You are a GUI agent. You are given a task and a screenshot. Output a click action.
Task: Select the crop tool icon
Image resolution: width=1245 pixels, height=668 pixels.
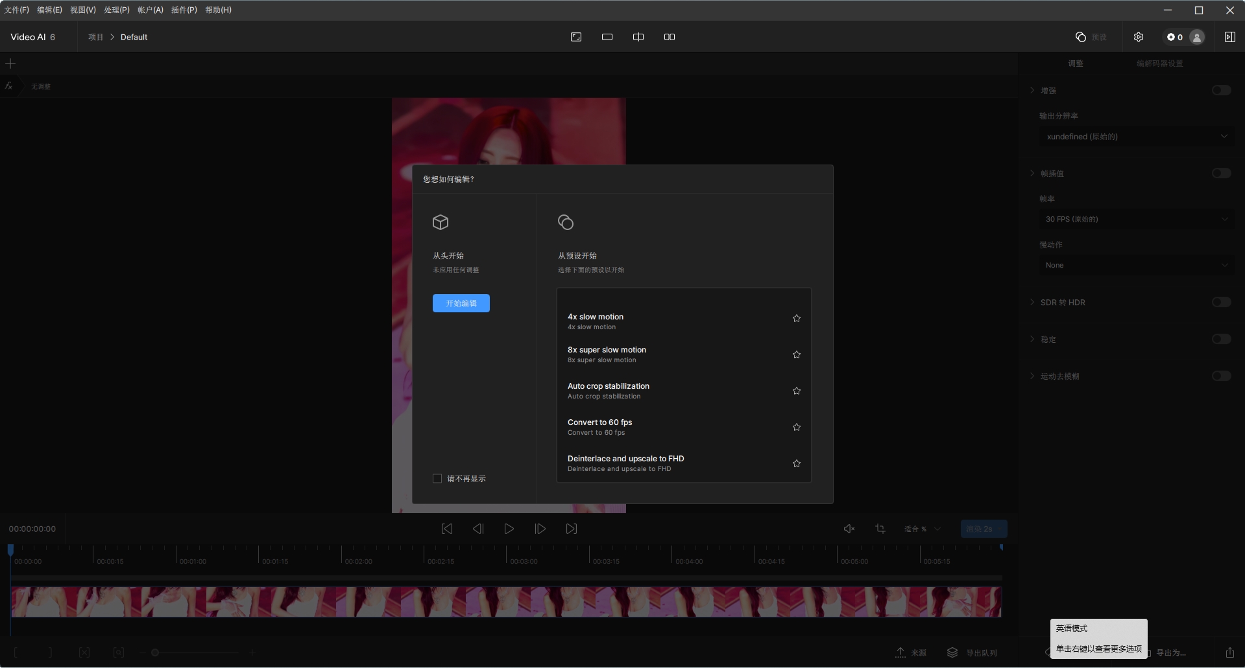point(880,529)
